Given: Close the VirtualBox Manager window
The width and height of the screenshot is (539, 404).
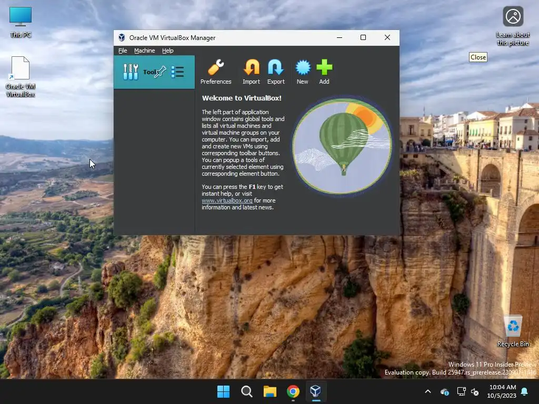Looking at the screenshot, I should click(x=387, y=37).
